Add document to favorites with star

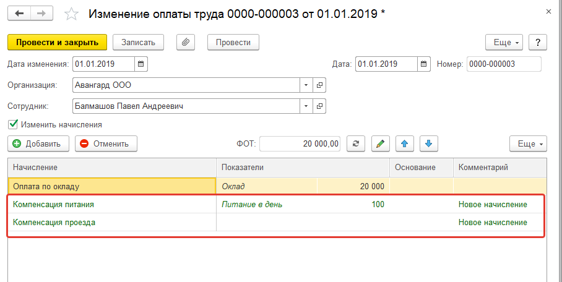tap(72, 13)
